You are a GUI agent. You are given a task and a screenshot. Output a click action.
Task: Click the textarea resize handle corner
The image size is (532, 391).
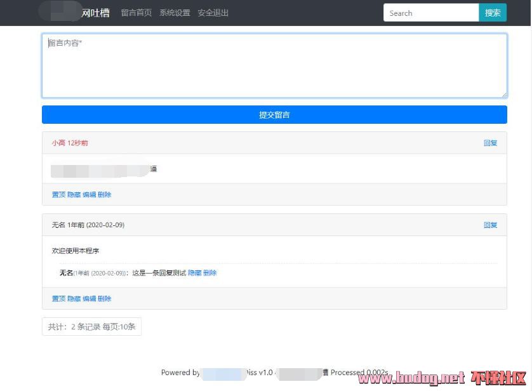point(504,95)
